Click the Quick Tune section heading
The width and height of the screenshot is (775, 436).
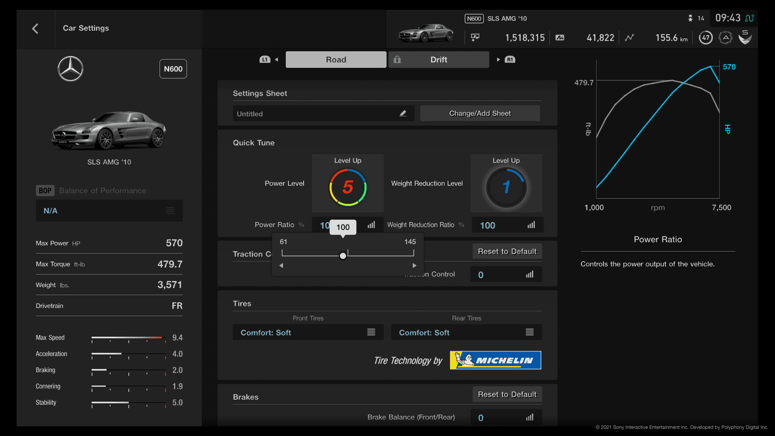[x=253, y=143]
